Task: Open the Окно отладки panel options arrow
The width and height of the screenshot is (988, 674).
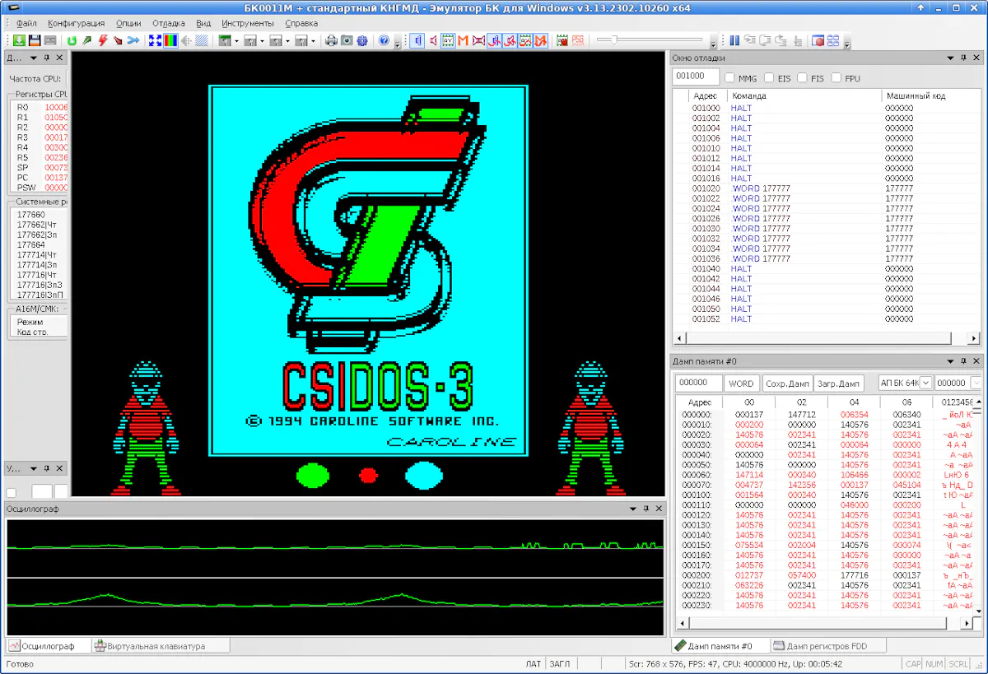Action: click(949, 58)
